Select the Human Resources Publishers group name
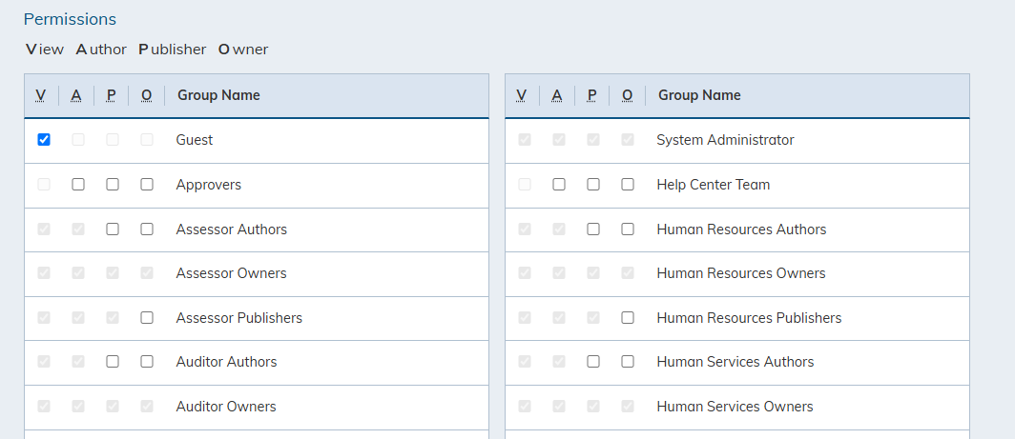Image resolution: width=1015 pixels, height=439 pixels. click(x=749, y=317)
